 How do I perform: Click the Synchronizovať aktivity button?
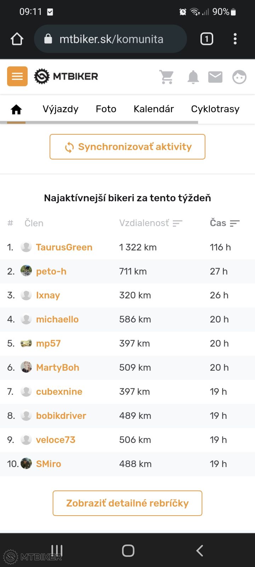127,147
